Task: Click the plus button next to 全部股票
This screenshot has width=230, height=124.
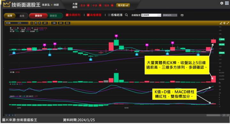Action: click(x=160, y=15)
